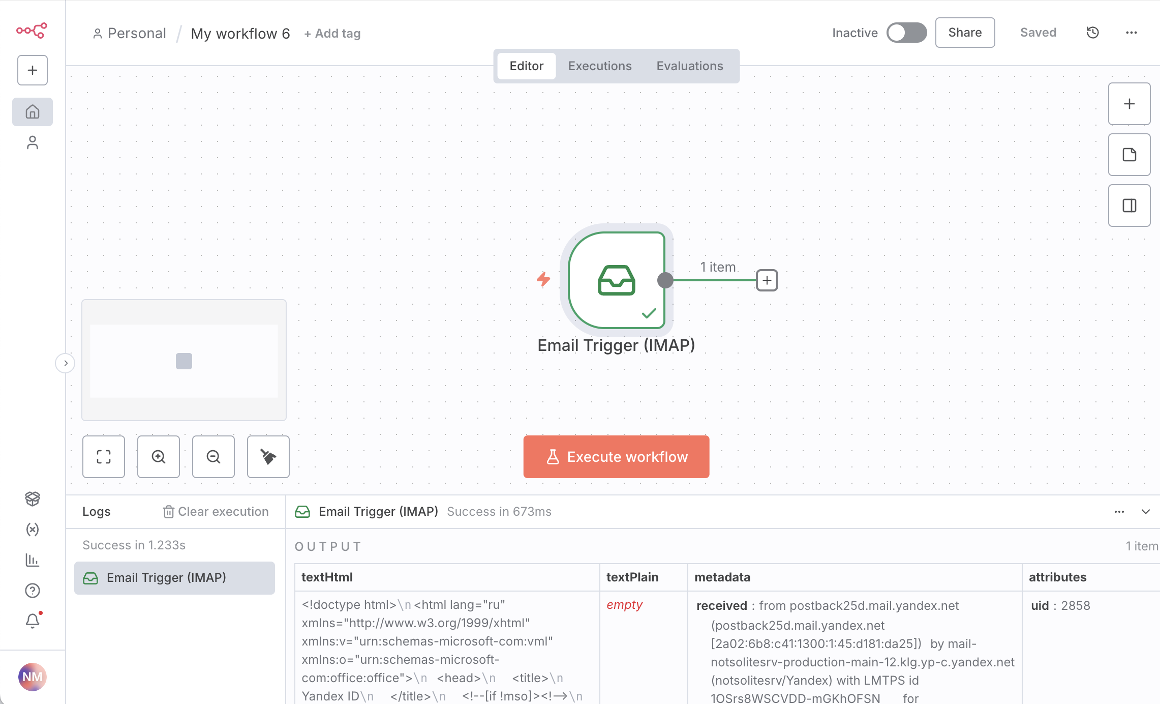Open the notifications bell icon
1160x704 pixels.
tap(33, 621)
